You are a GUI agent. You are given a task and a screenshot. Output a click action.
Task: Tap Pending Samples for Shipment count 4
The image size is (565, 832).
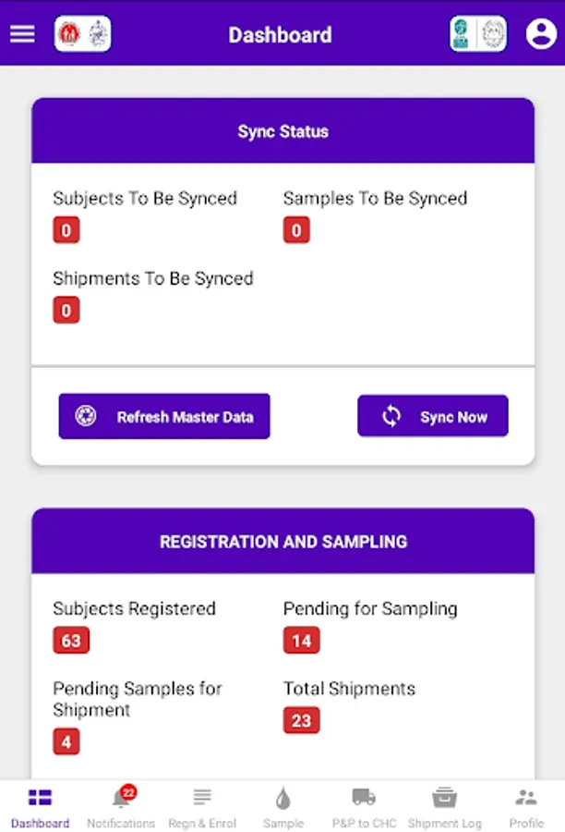pyautogui.click(x=66, y=741)
